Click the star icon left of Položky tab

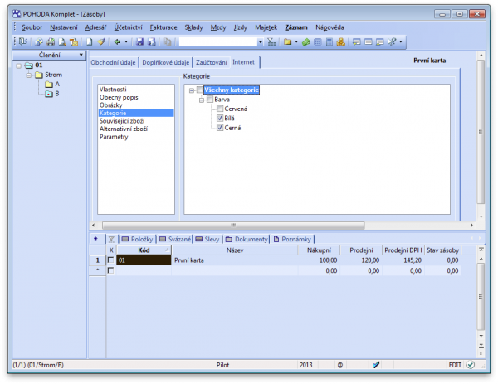(x=96, y=239)
